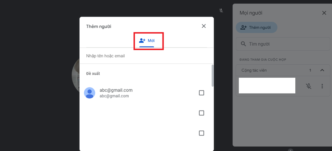The width and height of the screenshot is (332, 151).
Task: Tick the checkbox for abc@gmail.com
Action: [x=202, y=93]
